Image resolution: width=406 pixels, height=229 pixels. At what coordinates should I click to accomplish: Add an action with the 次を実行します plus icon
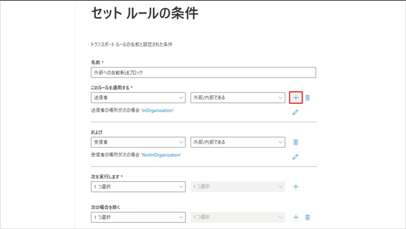296,187
